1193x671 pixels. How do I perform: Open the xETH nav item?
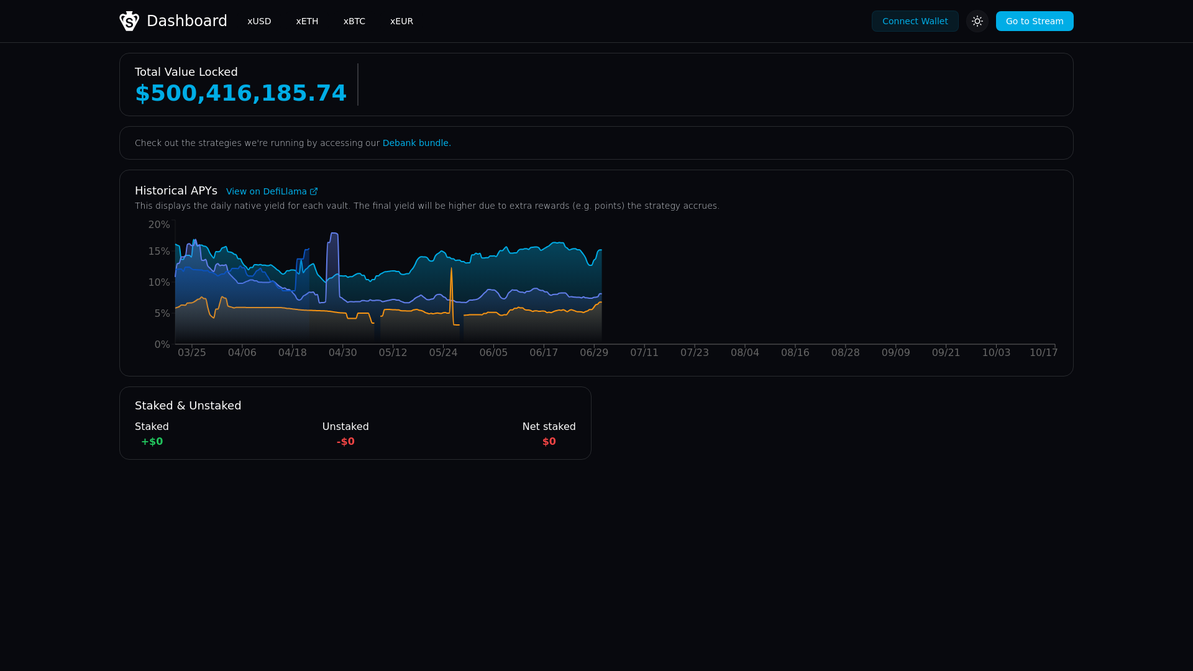307,21
